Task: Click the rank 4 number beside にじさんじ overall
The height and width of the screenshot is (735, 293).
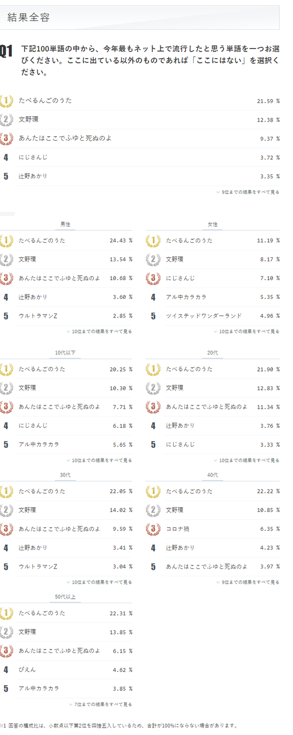Action: (x=6, y=158)
